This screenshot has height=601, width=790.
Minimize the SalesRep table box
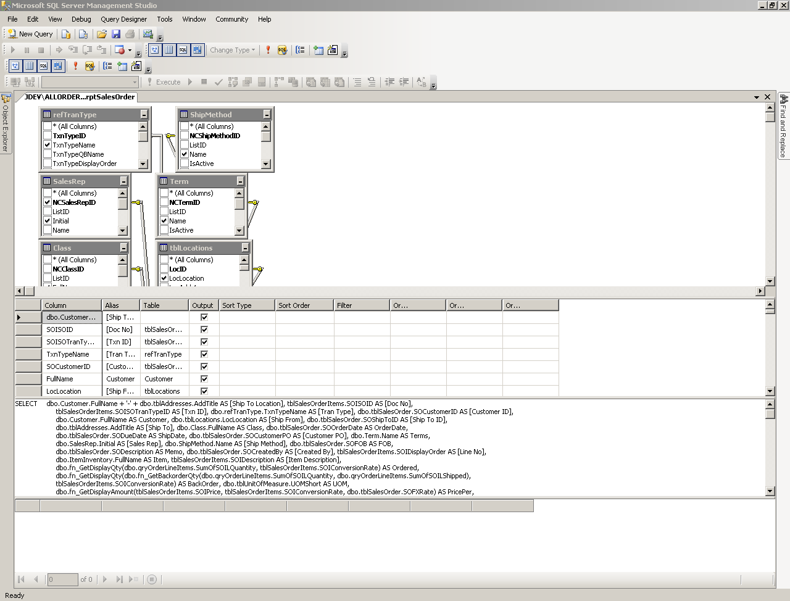(123, 181)
